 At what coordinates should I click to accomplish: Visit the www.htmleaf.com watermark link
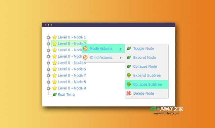[166, 113]
